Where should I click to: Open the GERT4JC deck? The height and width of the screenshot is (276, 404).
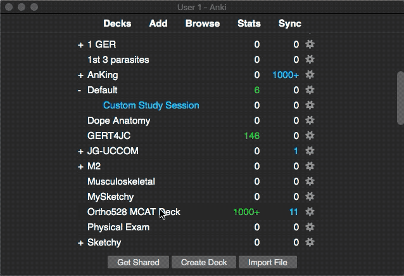[109, 136]
